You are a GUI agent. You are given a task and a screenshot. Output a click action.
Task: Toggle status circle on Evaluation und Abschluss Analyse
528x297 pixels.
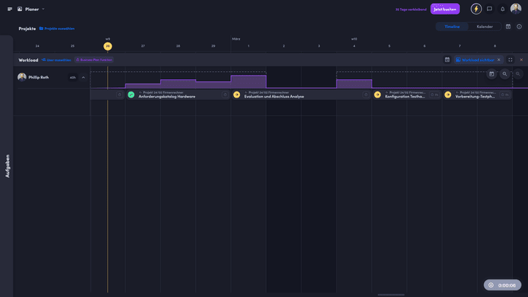click(x=237, y=95)
